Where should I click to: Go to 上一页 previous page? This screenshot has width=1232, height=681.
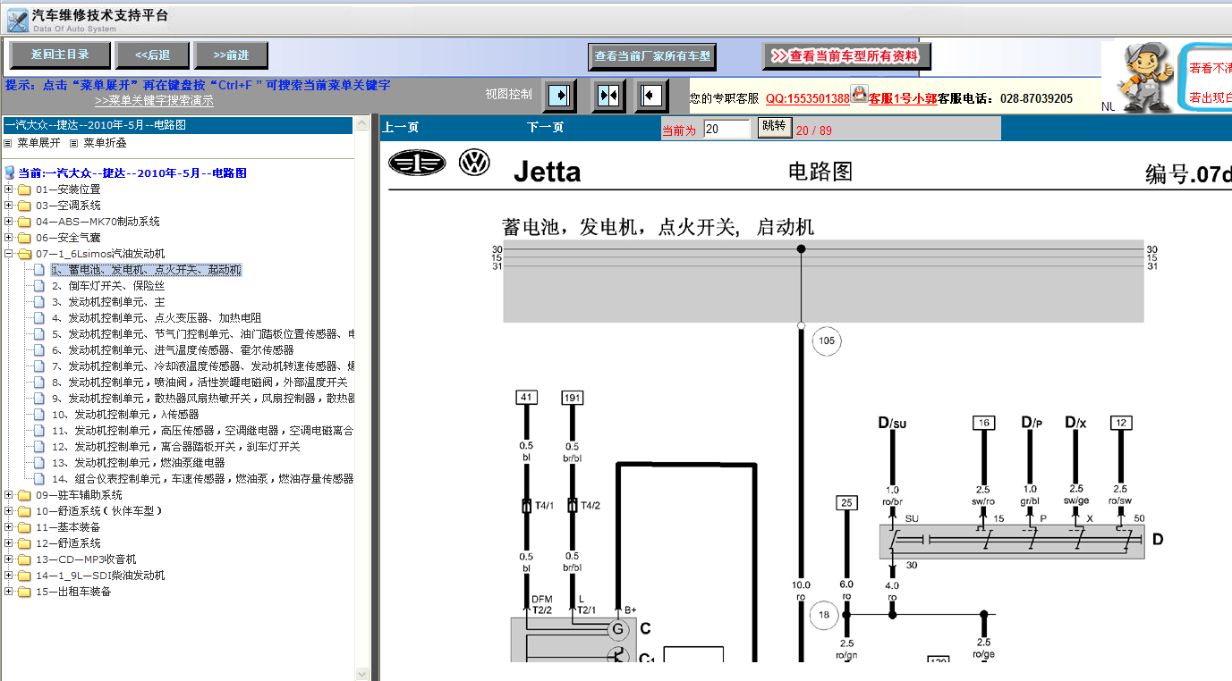(401, 128)
